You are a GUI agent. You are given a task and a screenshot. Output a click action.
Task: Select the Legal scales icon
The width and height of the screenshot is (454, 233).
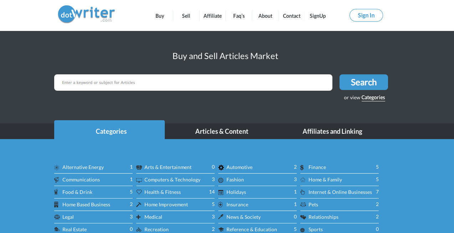click(57, 217)
